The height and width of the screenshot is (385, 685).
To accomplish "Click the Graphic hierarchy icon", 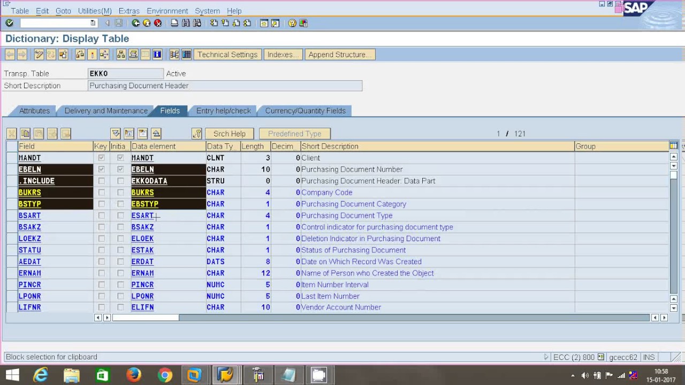I will (x=174, y=55).
